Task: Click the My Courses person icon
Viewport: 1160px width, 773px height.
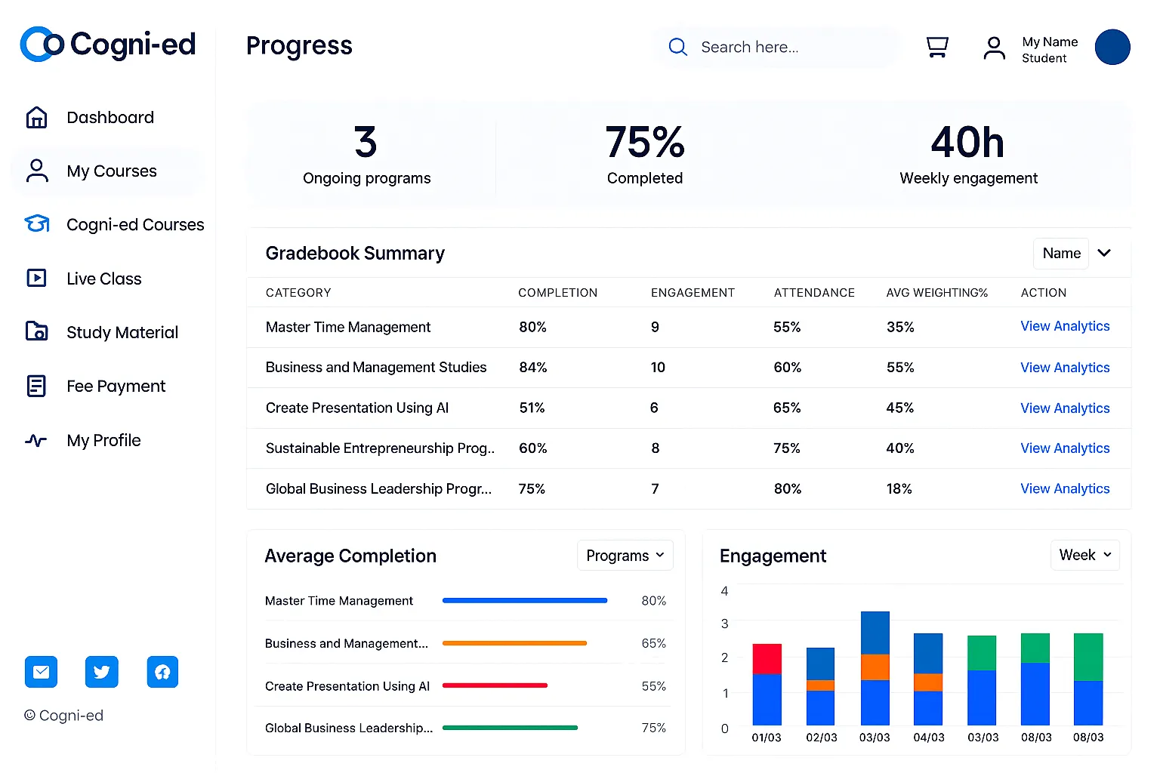Action: click(x=36, y=171)
